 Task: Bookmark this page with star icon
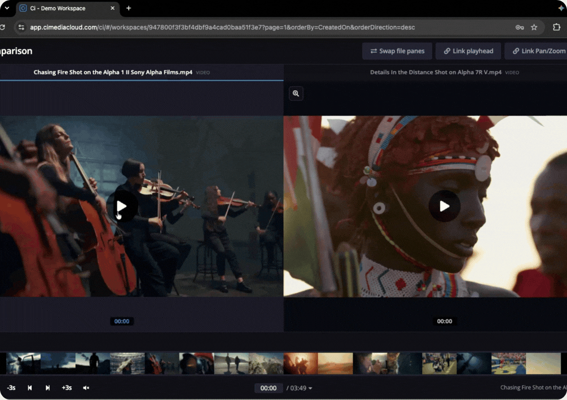click(x=534, y=27)
